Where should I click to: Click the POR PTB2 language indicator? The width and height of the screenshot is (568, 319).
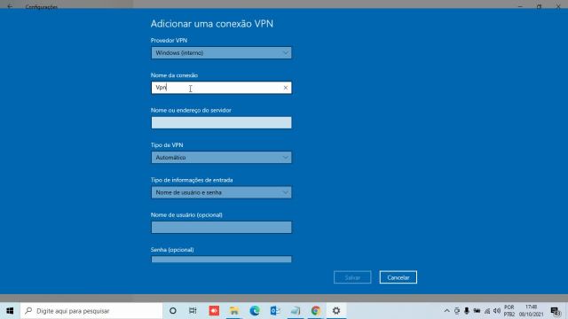tap(509, 311)
